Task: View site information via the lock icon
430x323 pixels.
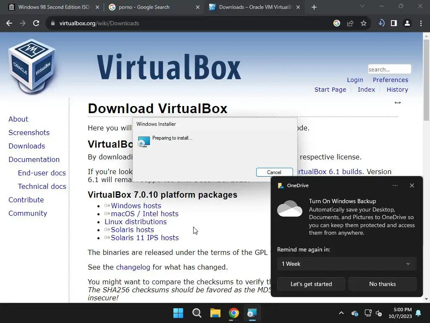Action: point(52,24)
